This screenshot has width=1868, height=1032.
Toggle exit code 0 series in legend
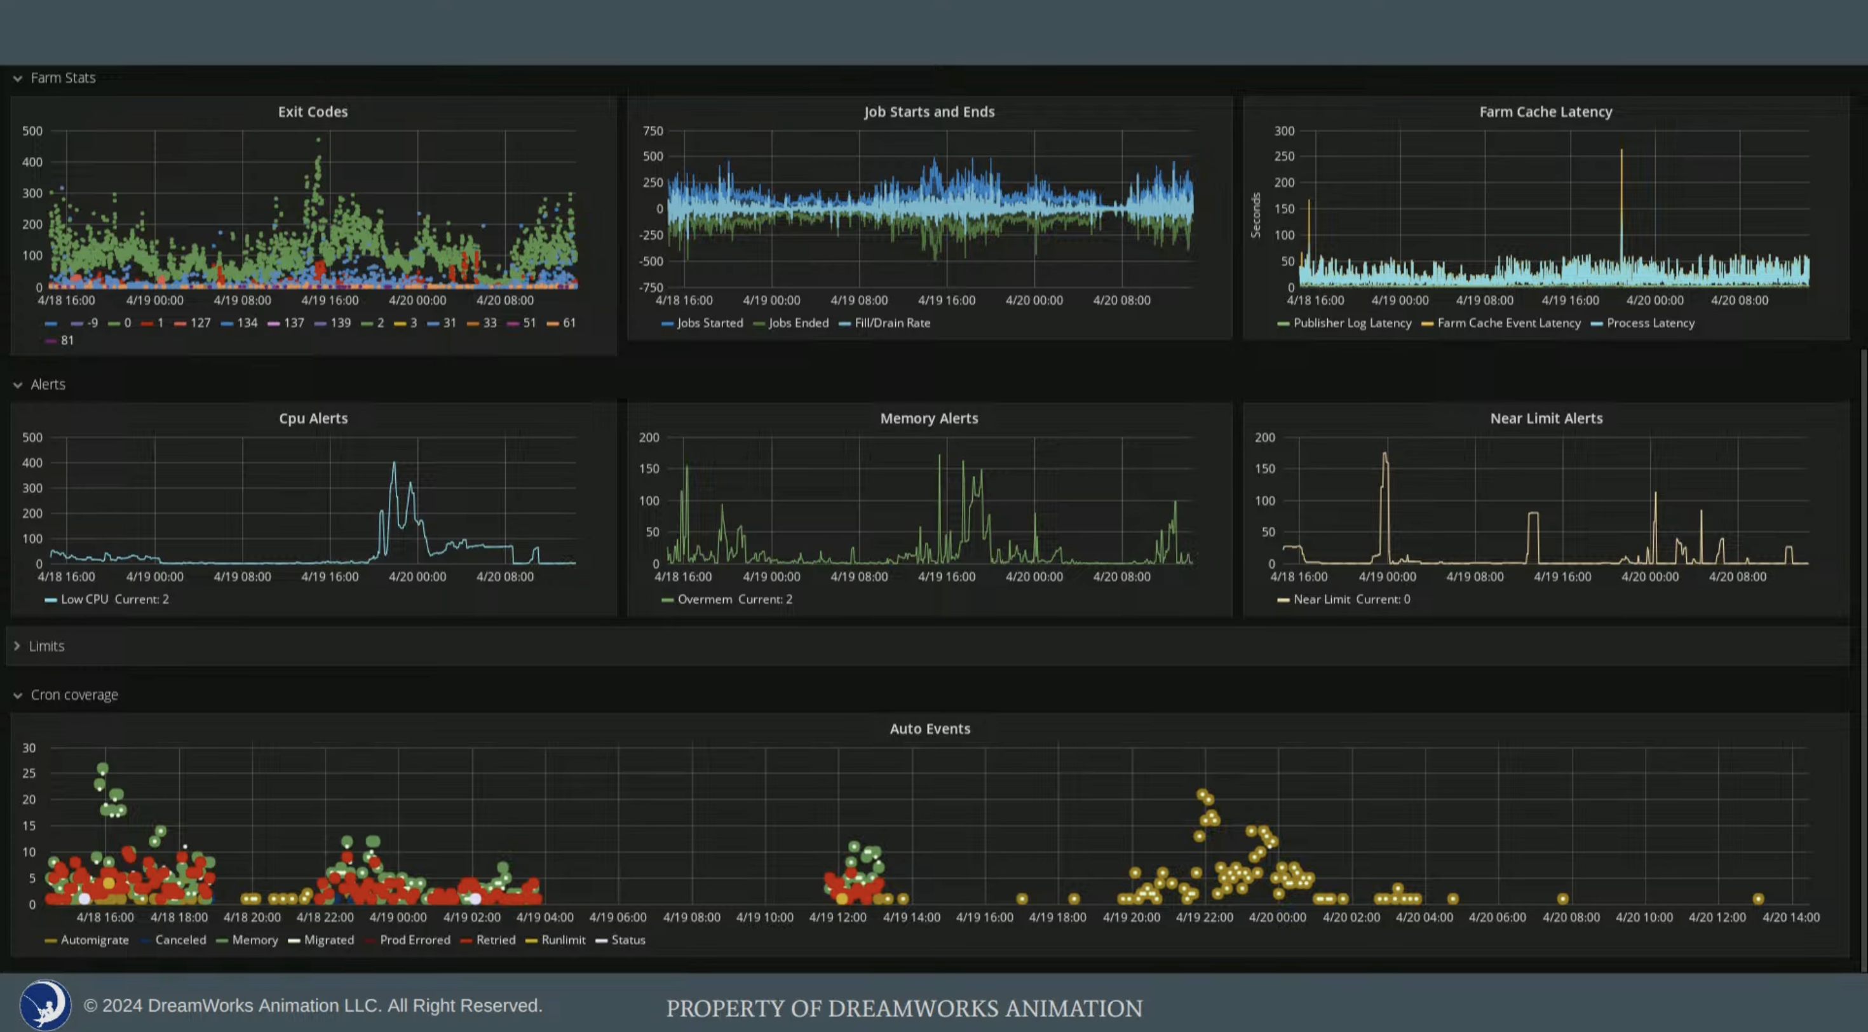[x=127, y=323]
